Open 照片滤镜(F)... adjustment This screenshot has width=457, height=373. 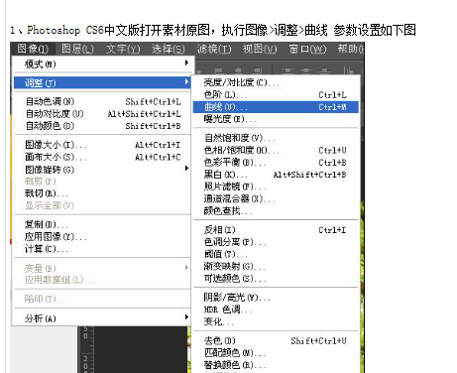[x=276, y=186]
